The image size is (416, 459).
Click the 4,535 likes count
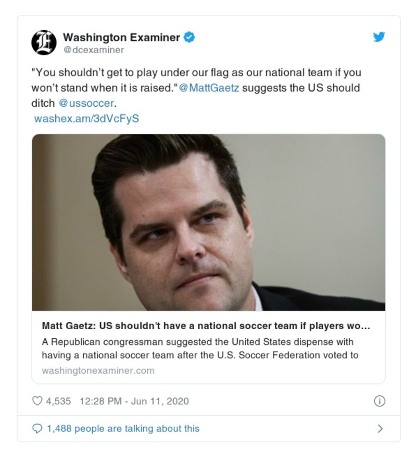click(x=59, y=401)
